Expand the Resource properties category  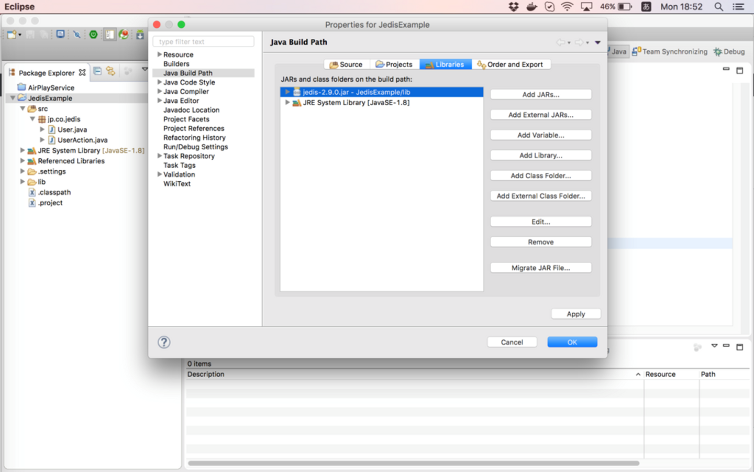pos(160,54)
